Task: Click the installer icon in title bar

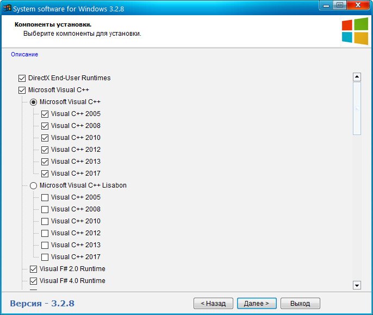Action: point(7,8)
